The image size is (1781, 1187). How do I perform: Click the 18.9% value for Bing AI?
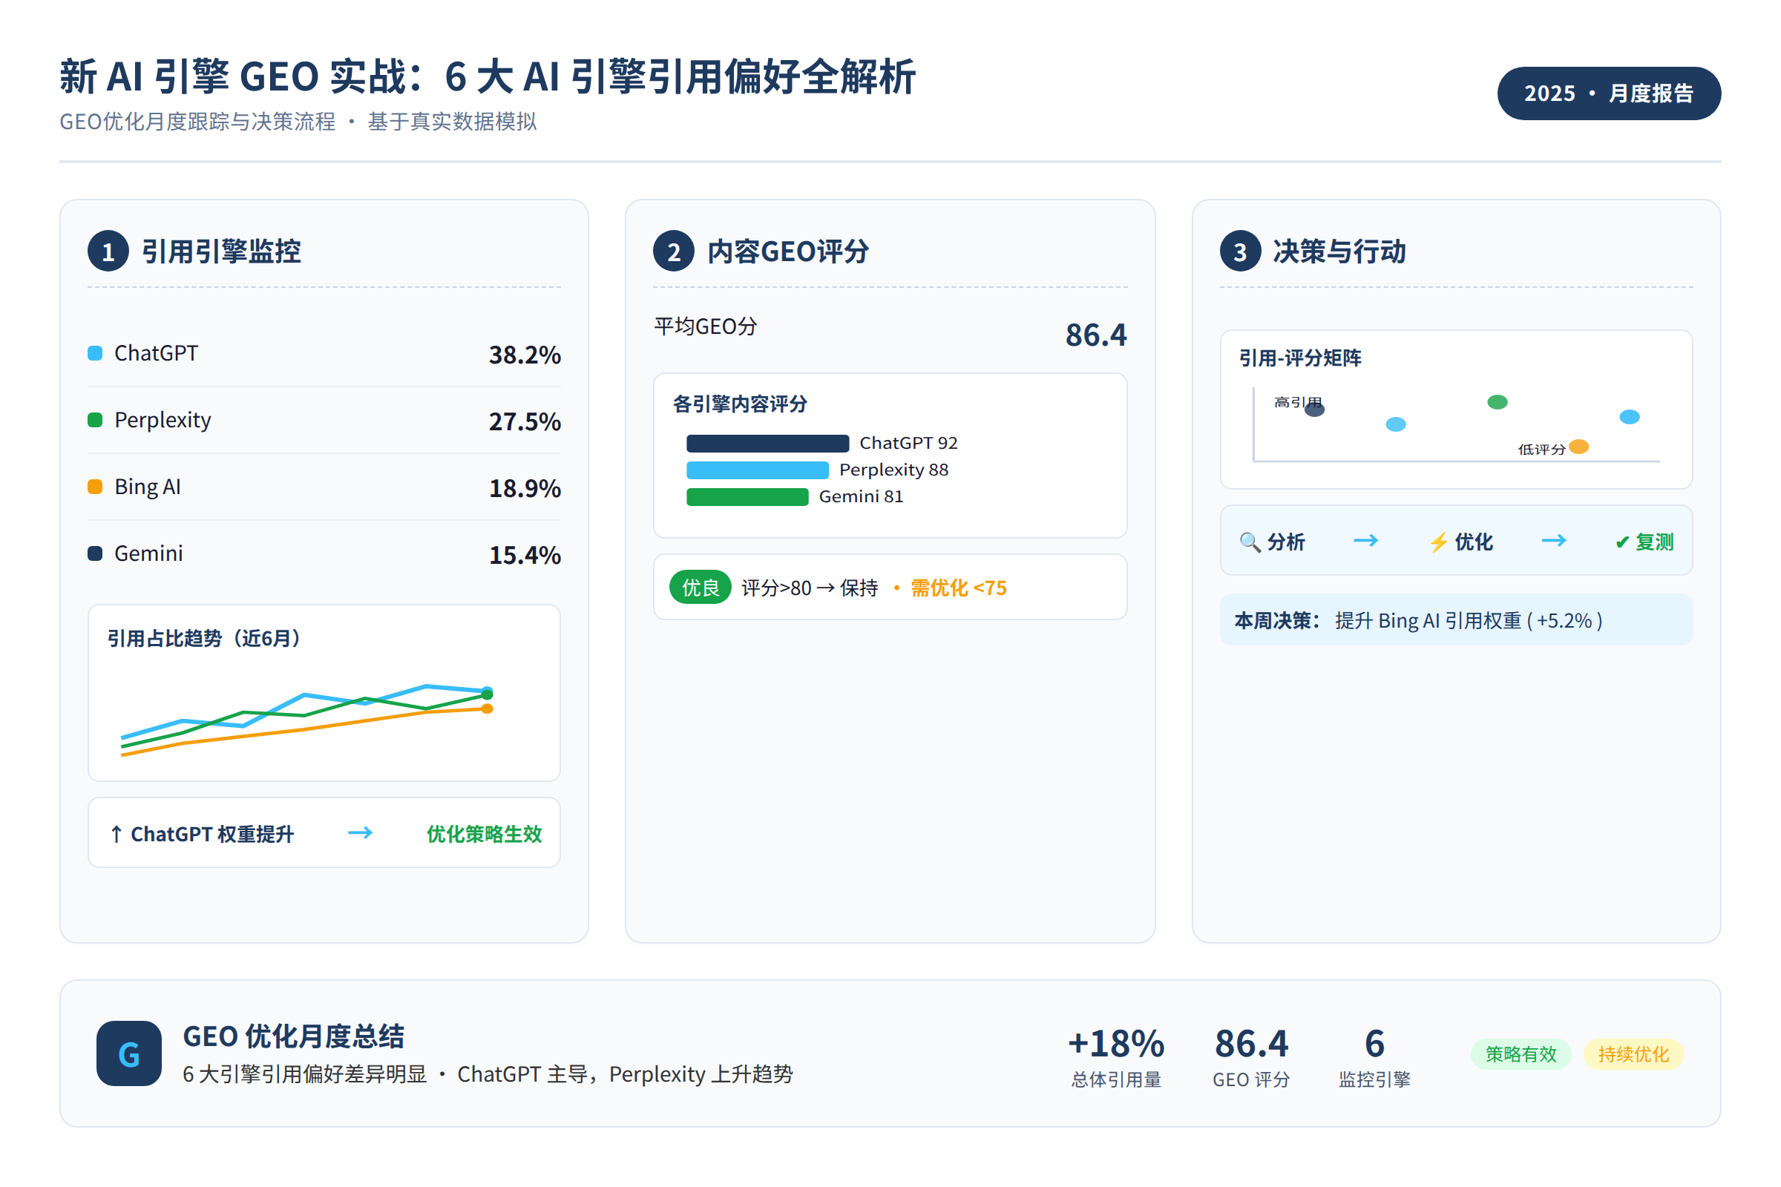pos(525,488)
